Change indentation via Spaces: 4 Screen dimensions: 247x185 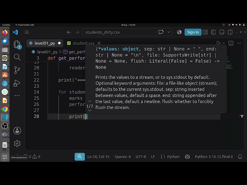click(x=122, y=157)
